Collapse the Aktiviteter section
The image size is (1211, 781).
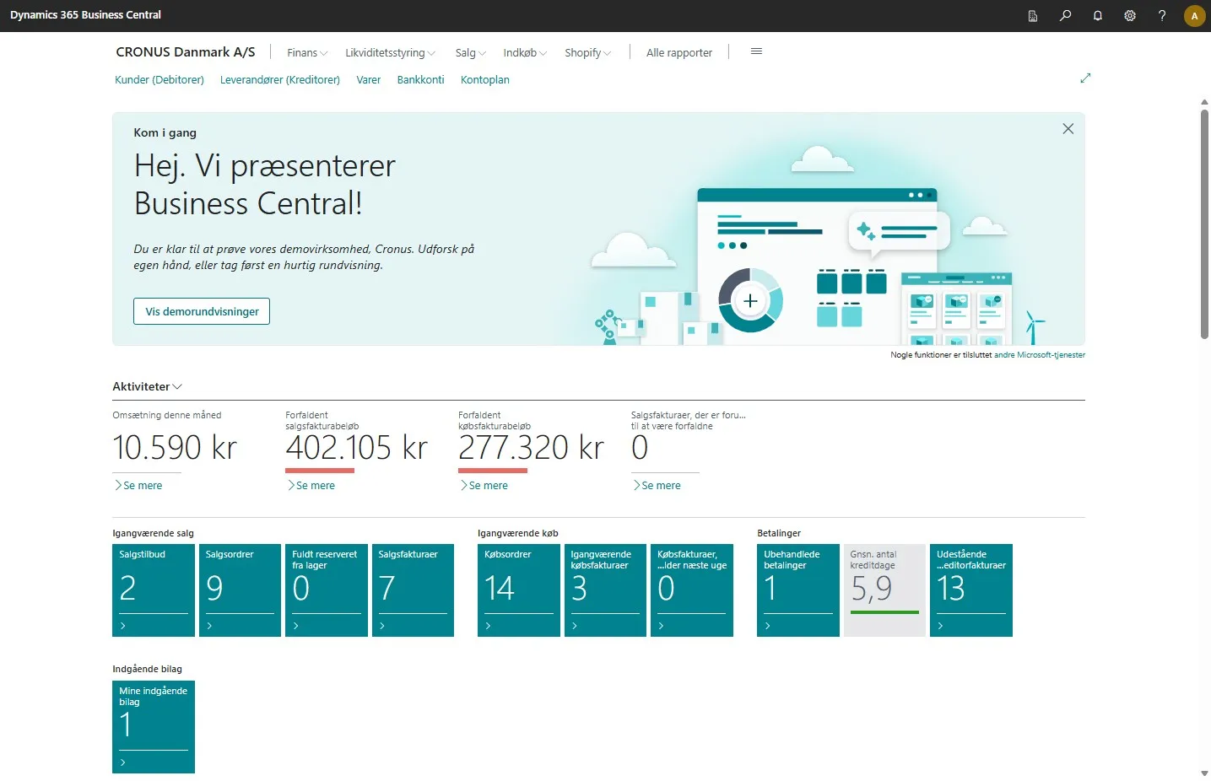click(148, 386)
